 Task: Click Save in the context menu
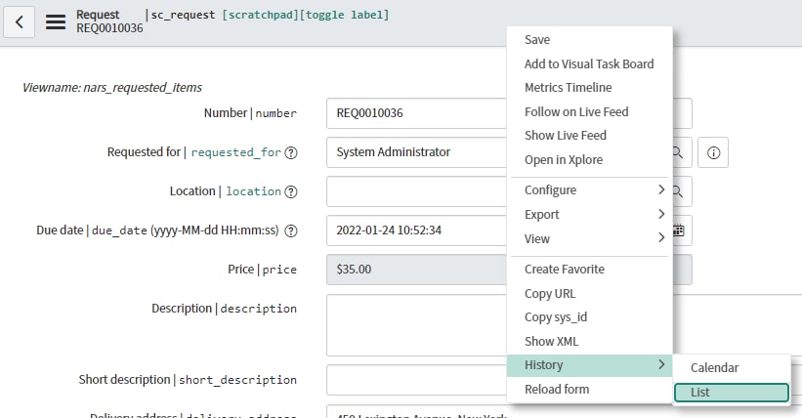point(537,40)
